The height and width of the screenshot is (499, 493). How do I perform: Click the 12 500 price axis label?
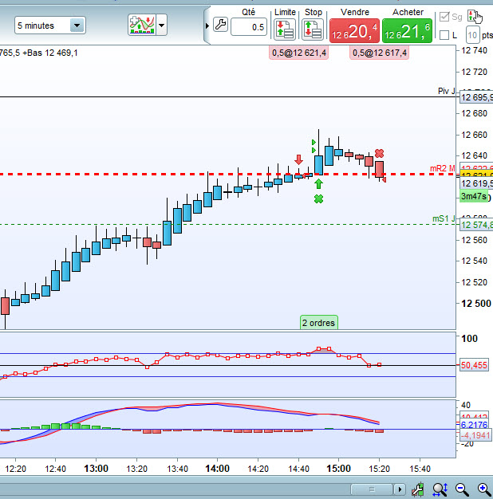(x=475, y=303)
